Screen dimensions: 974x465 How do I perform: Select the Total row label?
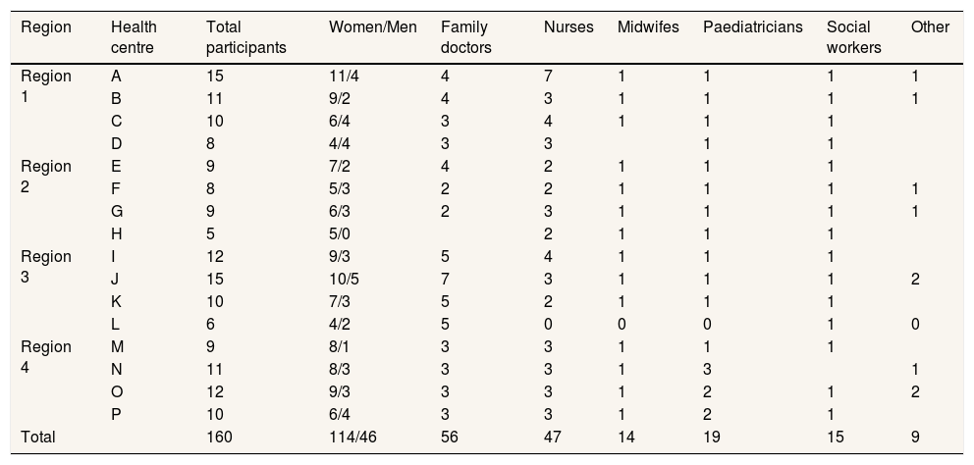(x=39, y=438)
